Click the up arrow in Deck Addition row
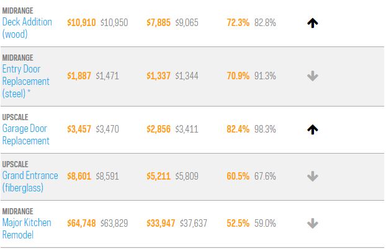The height and width of the screenshot is (249, 386). coord(313,23)
